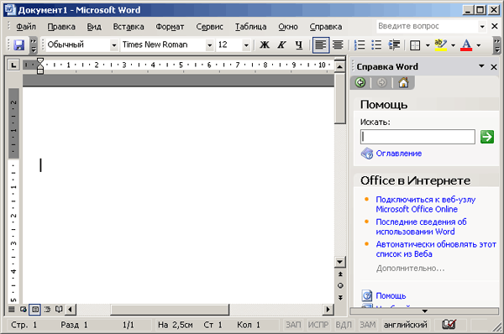
Task: Click horizontal scrollbar right arrow
Action: (328, 310)
